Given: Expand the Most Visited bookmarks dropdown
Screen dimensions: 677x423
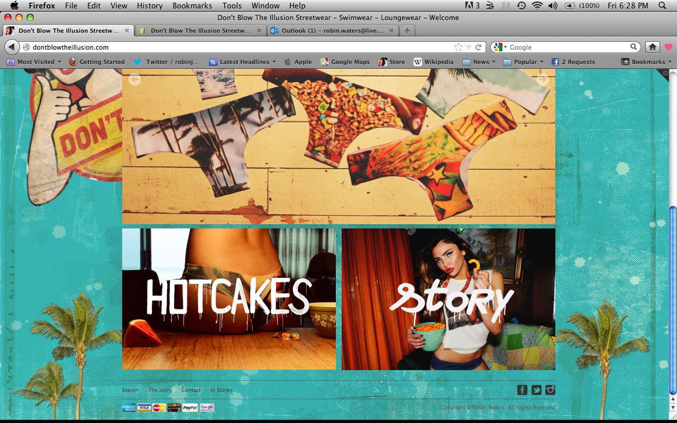Looking at the screenshot, I should (x=34, y=62).
